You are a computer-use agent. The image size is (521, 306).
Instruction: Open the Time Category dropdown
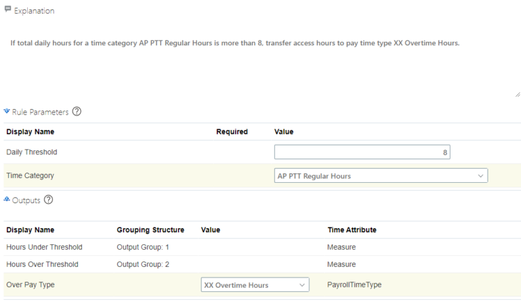tap(381, 176)
